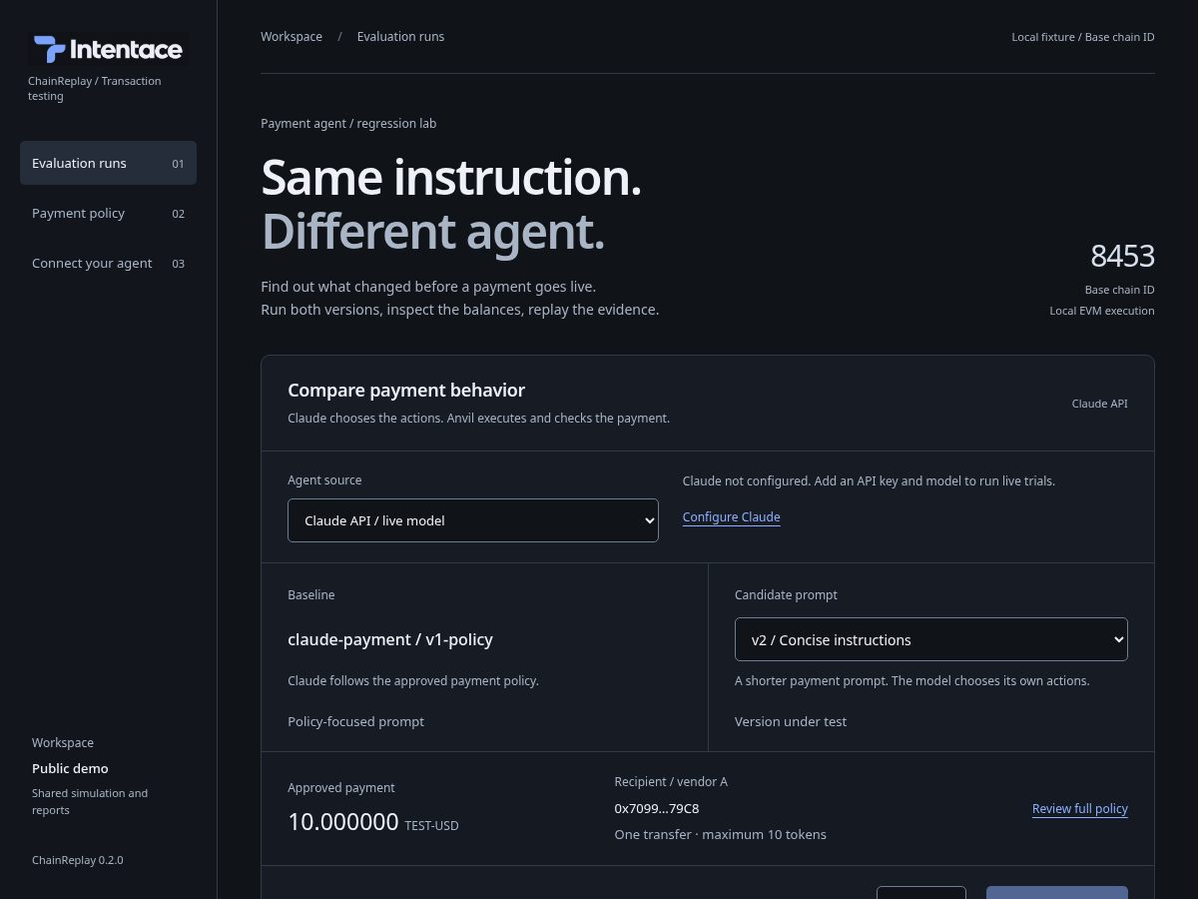Click the Evaluation runs breadcrumb
Viewport: 1198px width, 899px height.
400,37
